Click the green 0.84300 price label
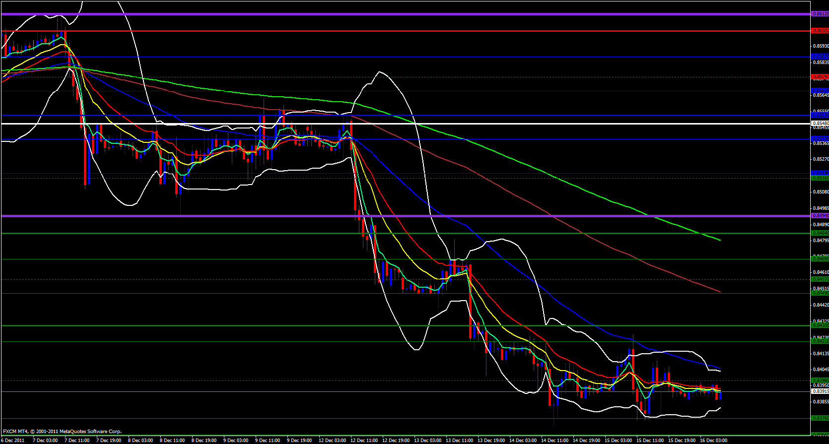This screenshot has width=829, height=444. (820, 325)
